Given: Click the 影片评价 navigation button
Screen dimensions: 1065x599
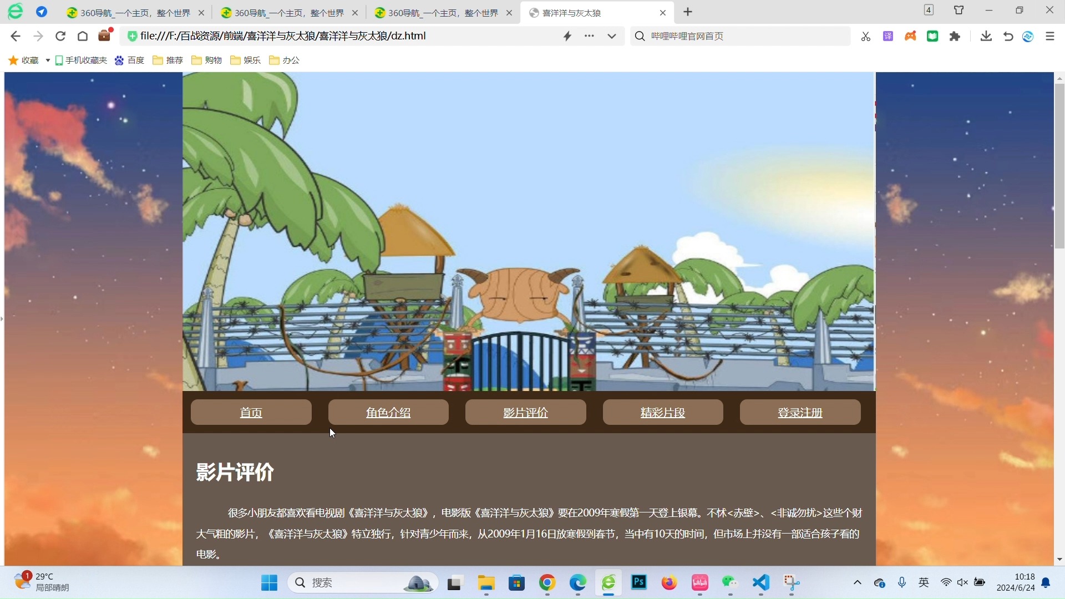Looking at the screenshot, I should point(526,412).
